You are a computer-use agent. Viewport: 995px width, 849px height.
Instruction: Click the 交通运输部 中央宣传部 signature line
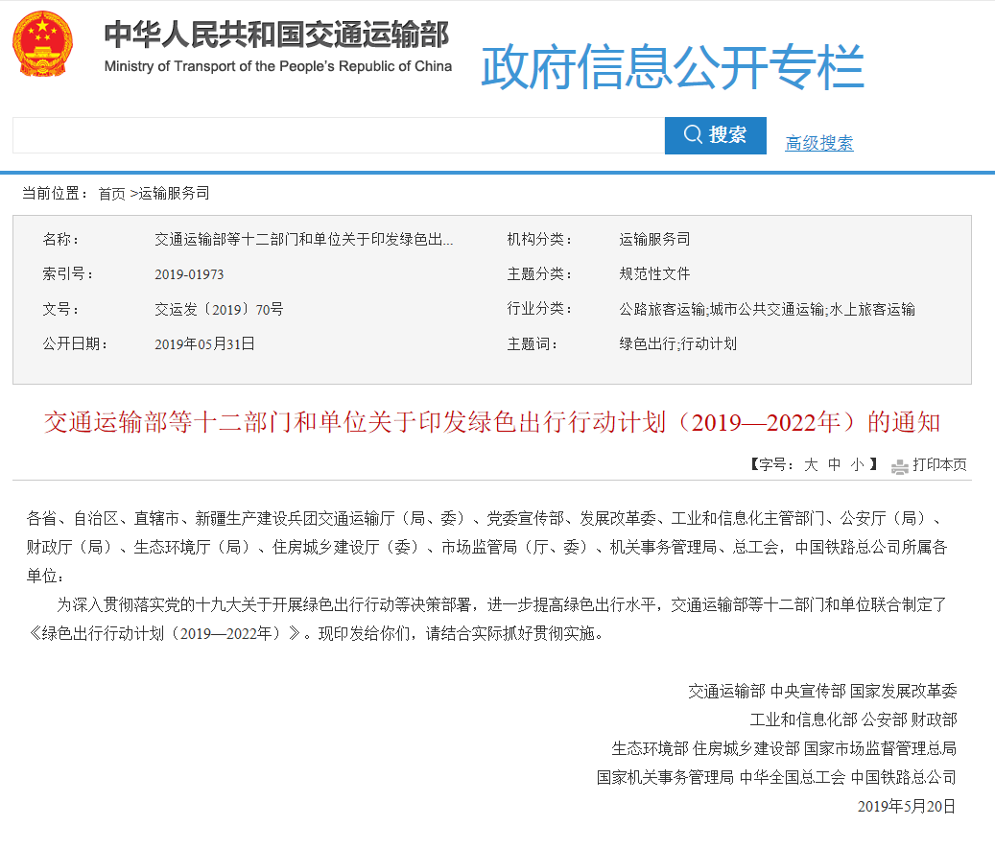click(822, 691)
